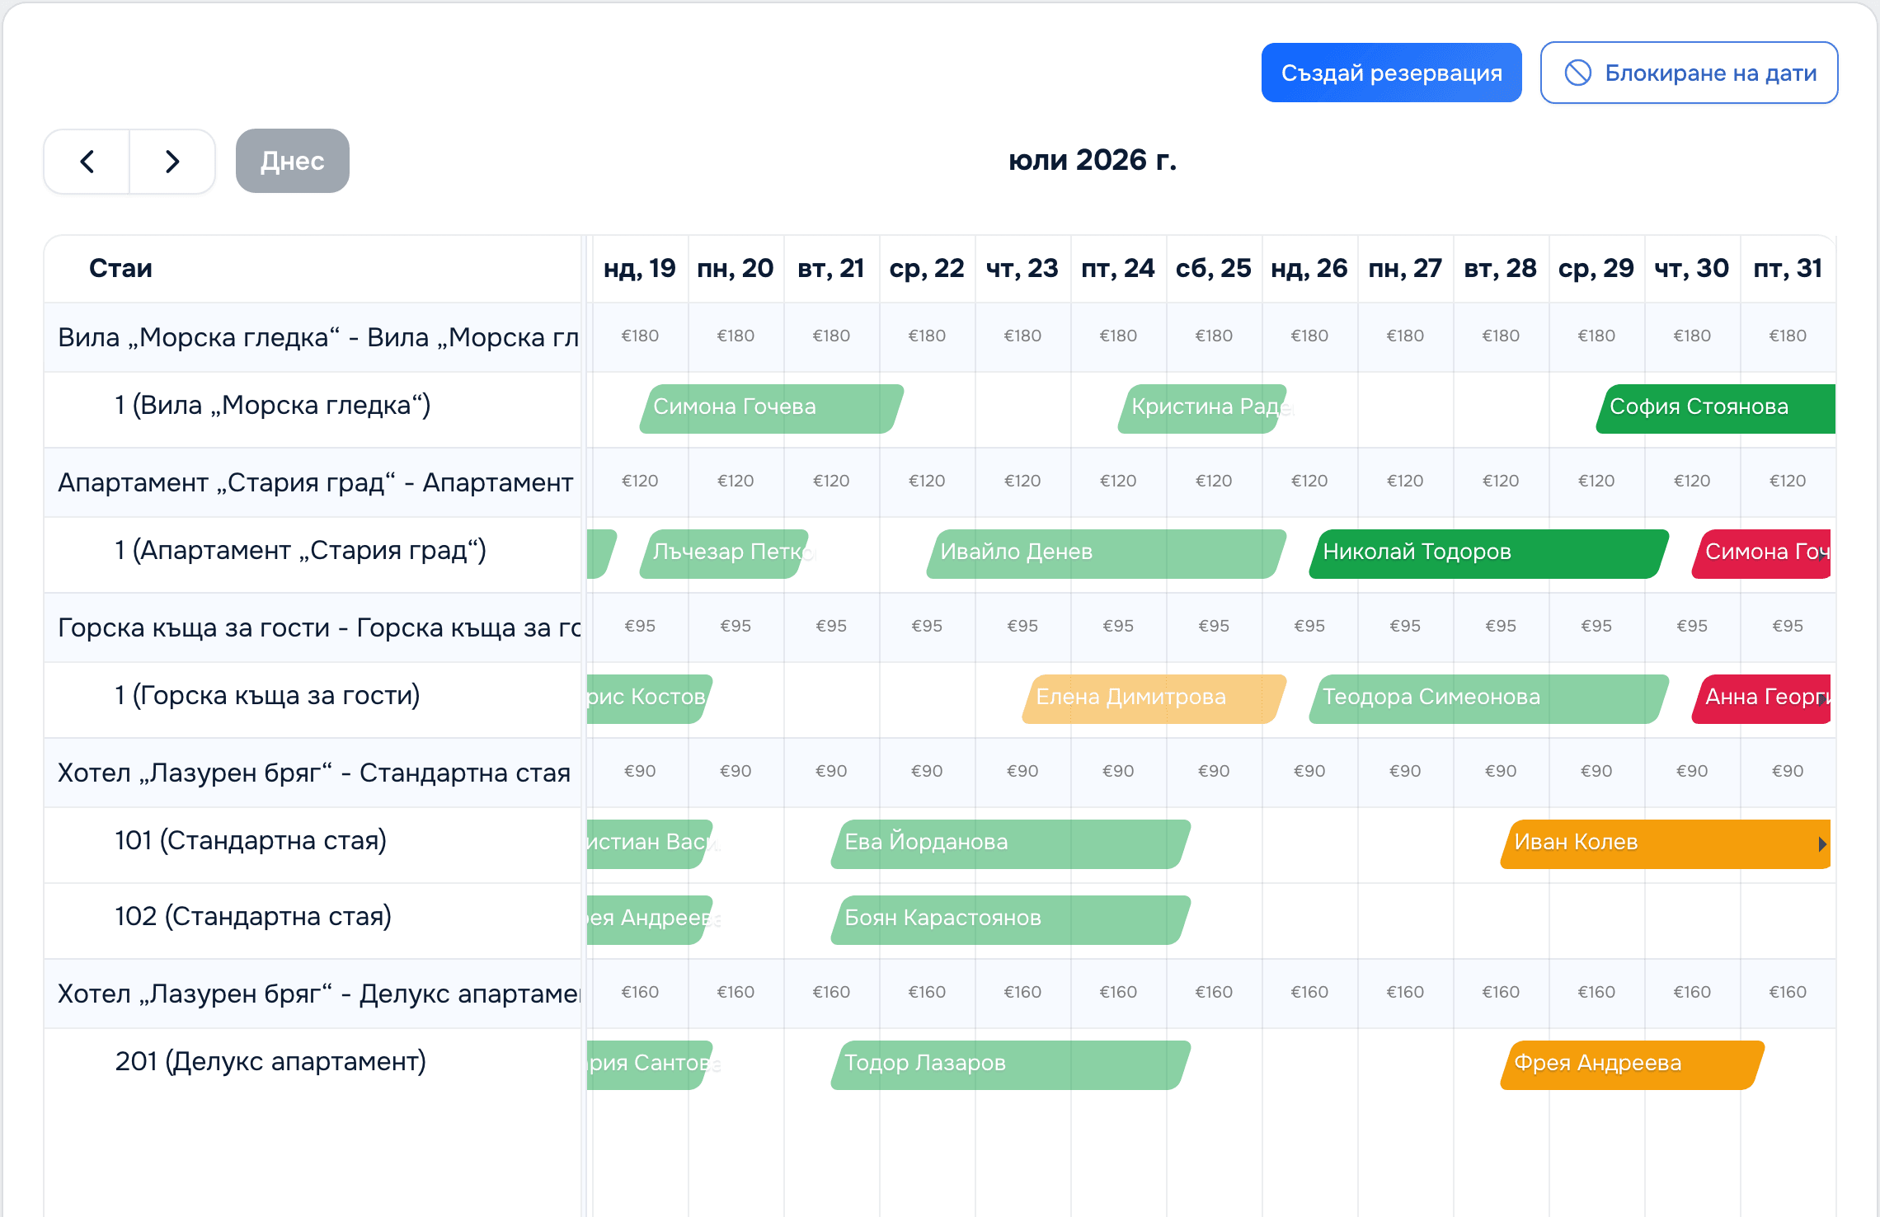
Task: Open Николай Тодоров booking bar
Action: tap(1488, 553)
